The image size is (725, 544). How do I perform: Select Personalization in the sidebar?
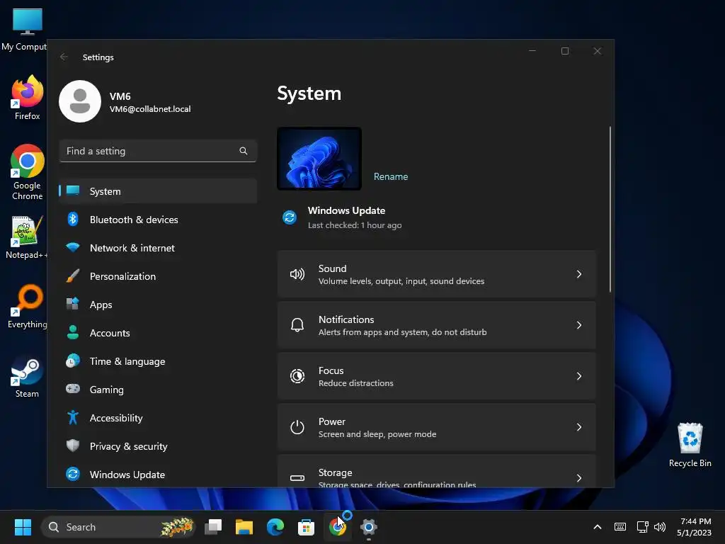(x=158, y=276)
